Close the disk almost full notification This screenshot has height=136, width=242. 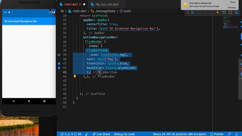tap(233, 2)
